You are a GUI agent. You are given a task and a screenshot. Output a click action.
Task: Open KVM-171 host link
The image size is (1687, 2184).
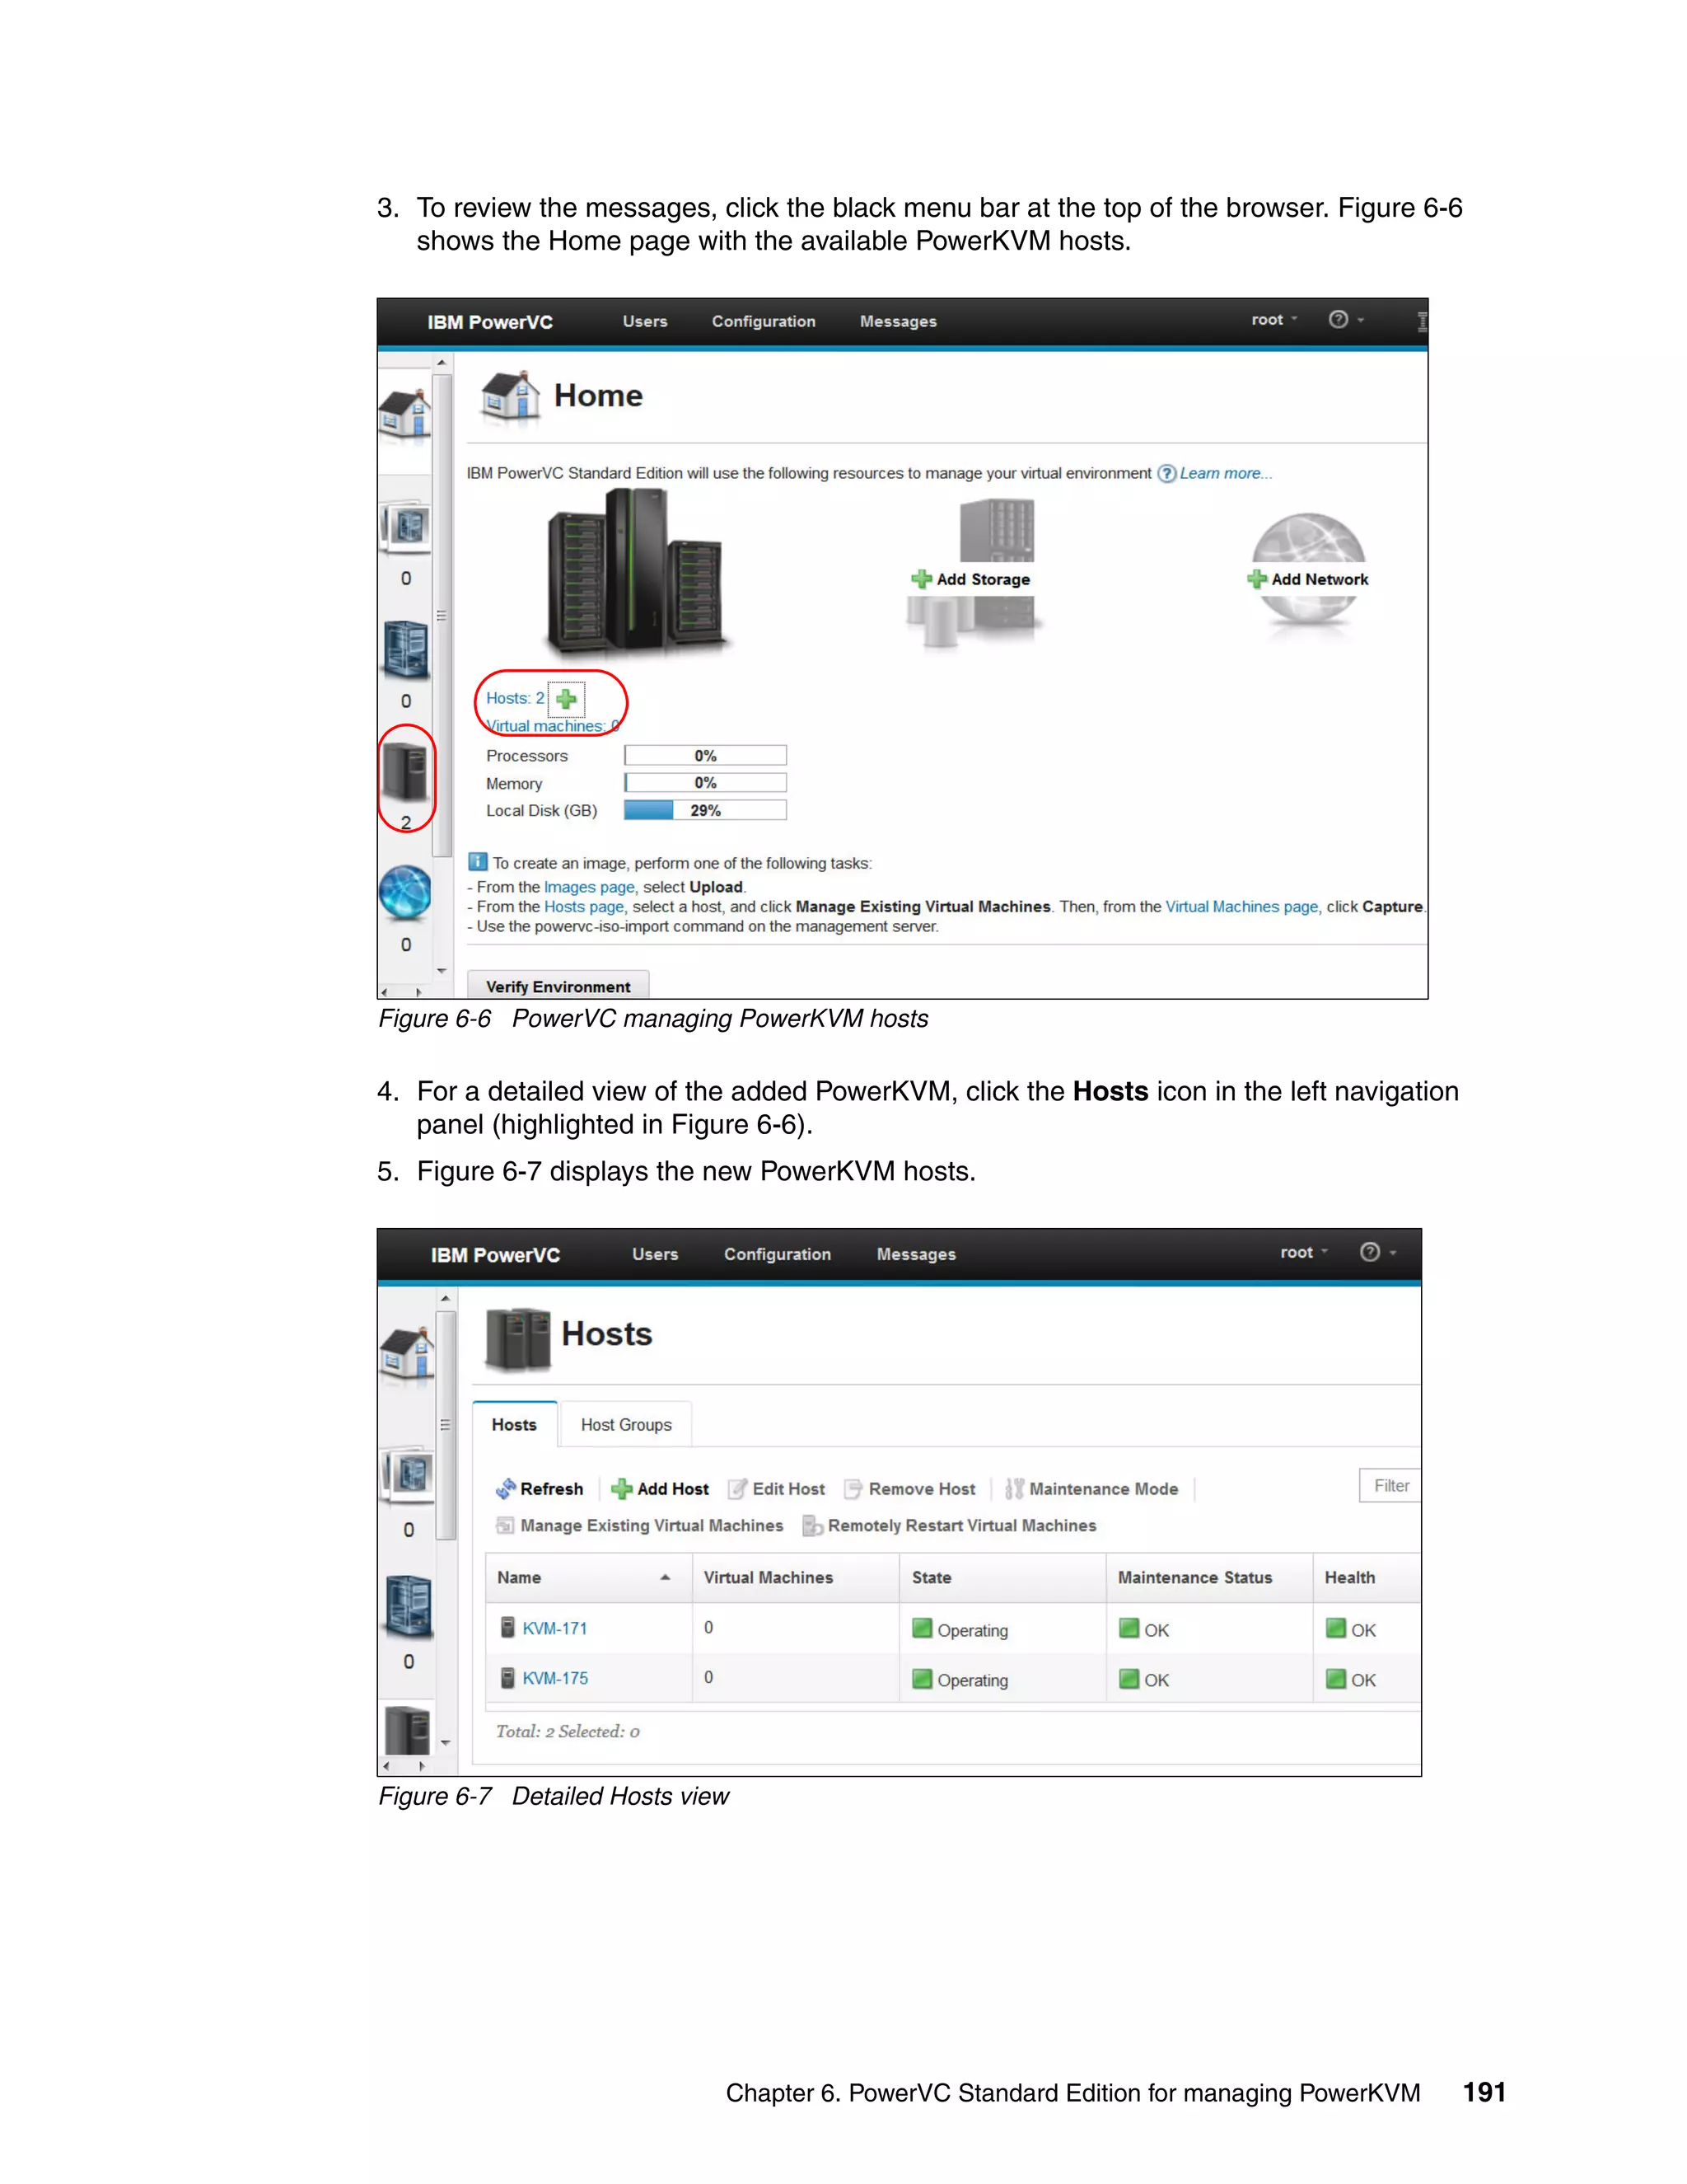pyautogui.click(x=554, y=1628)
